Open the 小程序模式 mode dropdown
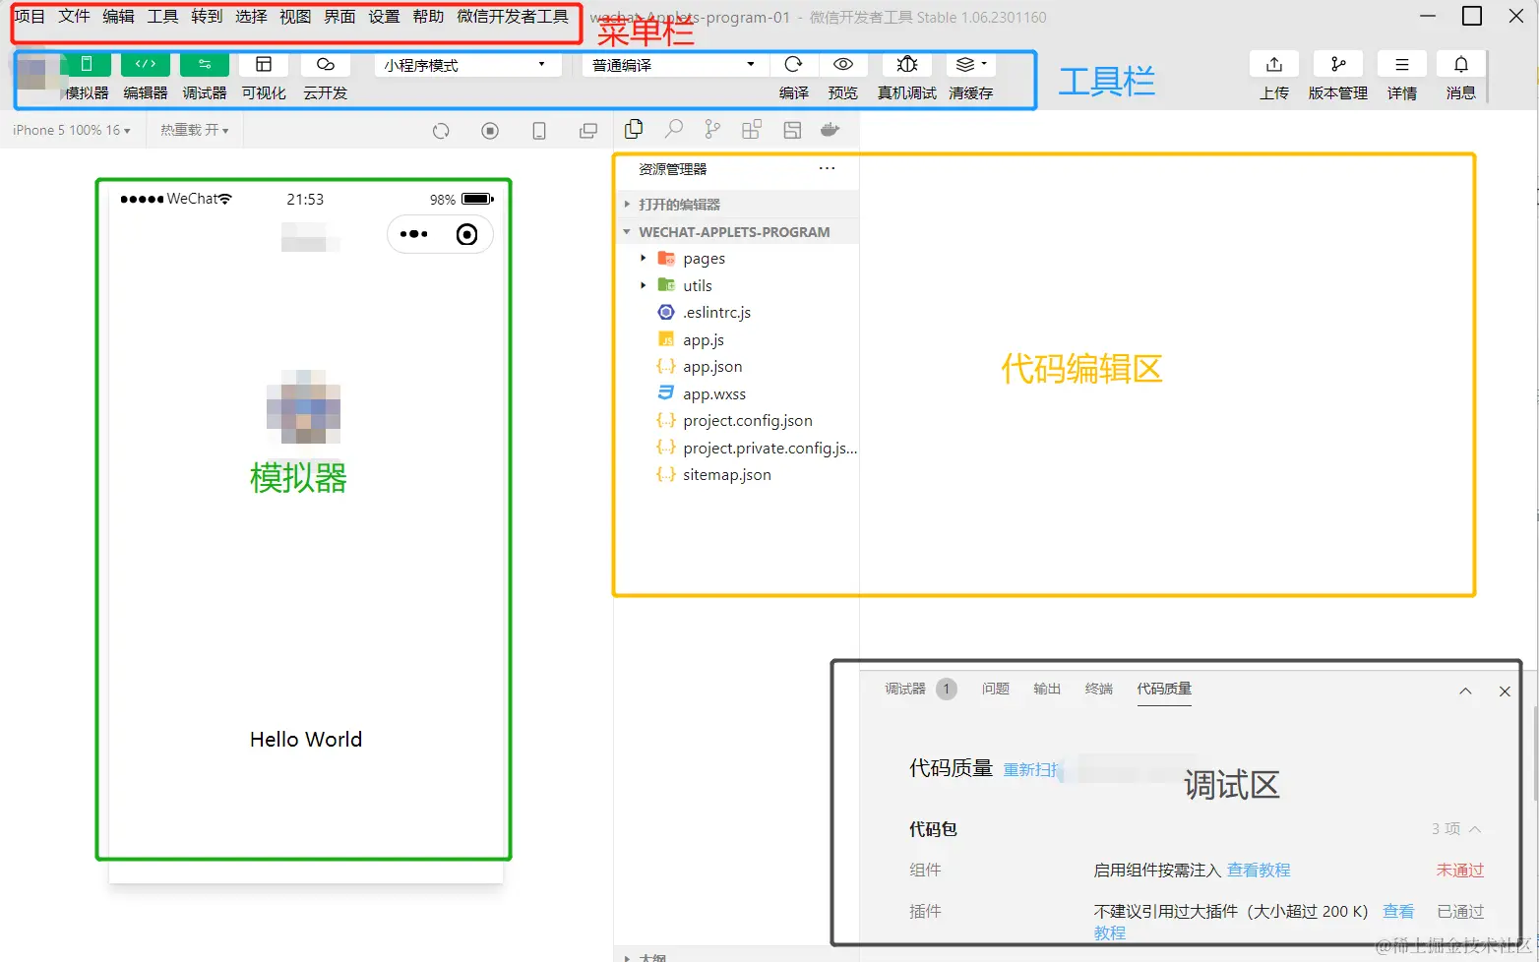The image size is (1539, 962). tap(466, 65)
